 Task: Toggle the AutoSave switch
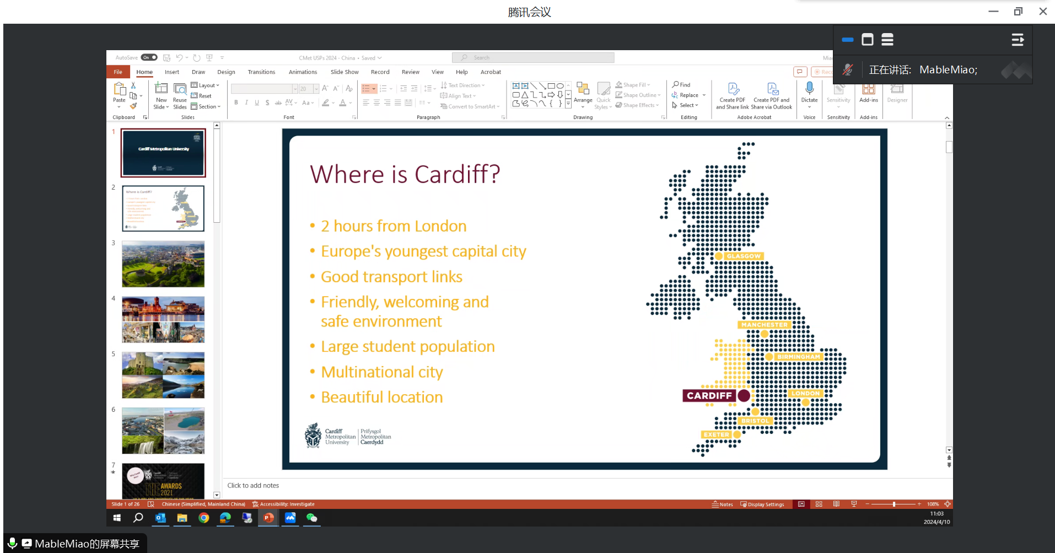pos(149,57)
